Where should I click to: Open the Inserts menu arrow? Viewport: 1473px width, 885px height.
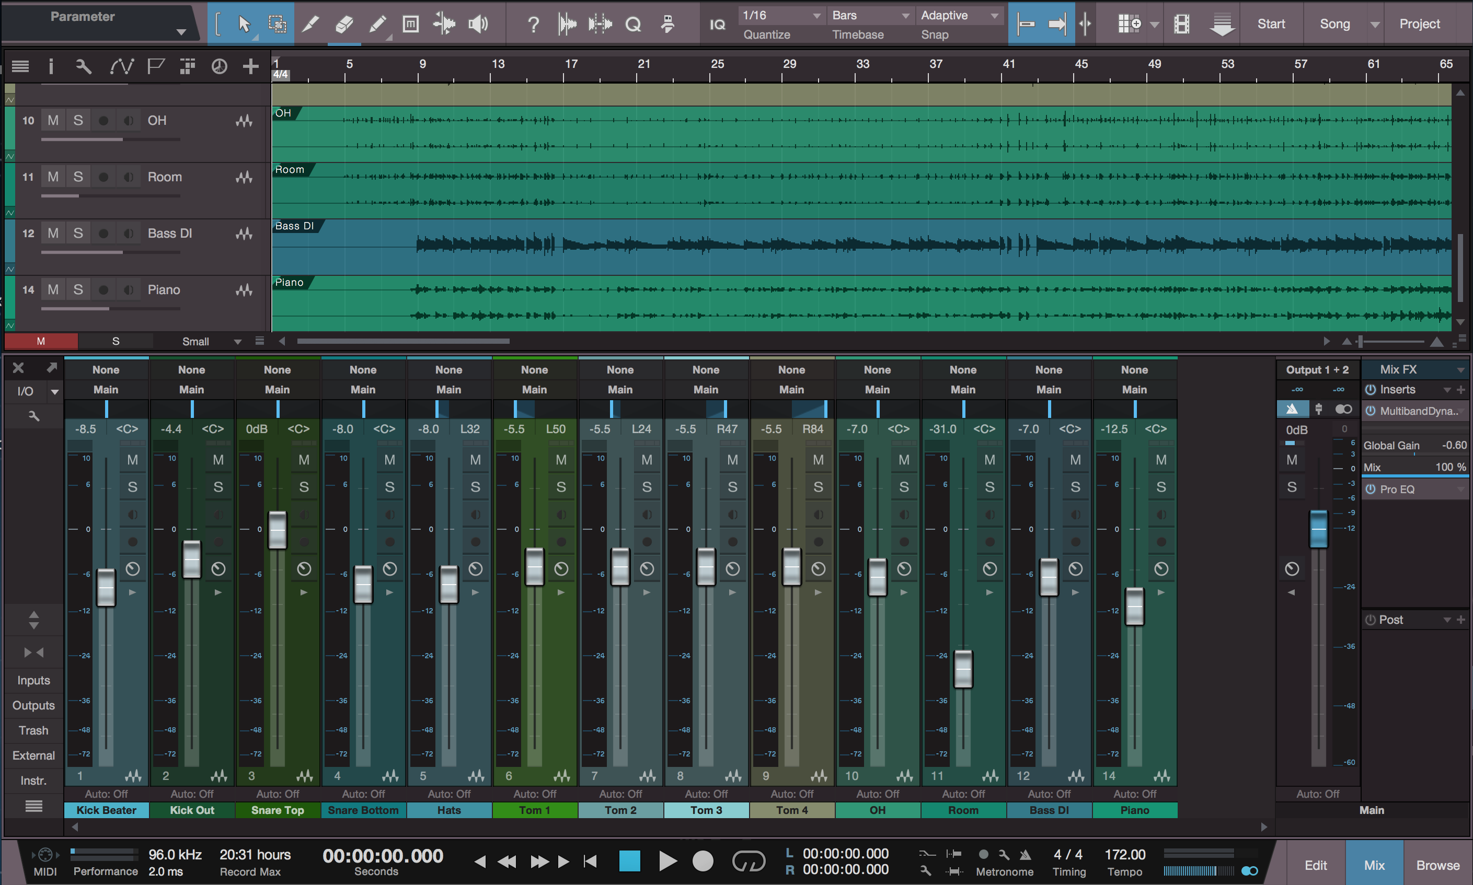pos(1447,389)
